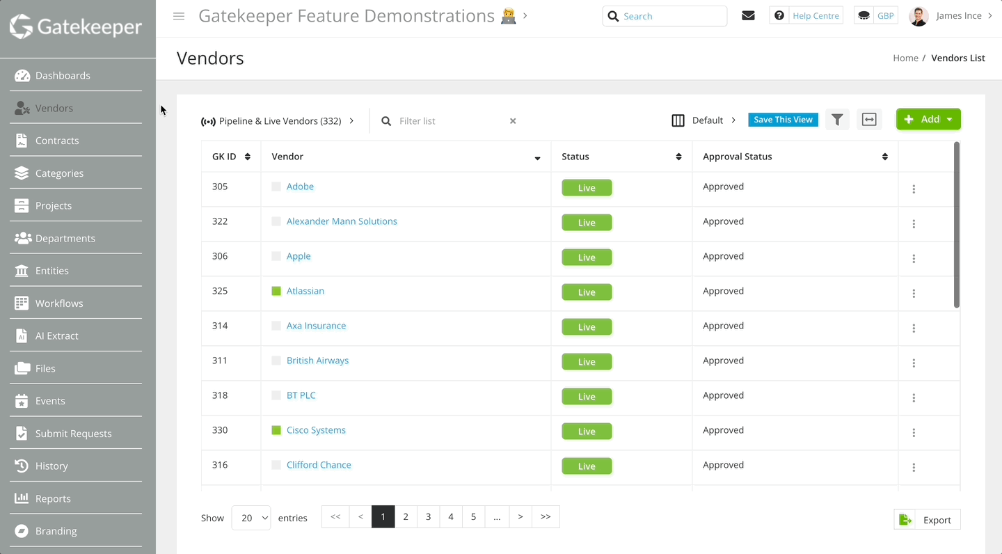1002x554 pixels.
Task: Click the Help Centre question mark icon
Action: [x=779, y=15]
